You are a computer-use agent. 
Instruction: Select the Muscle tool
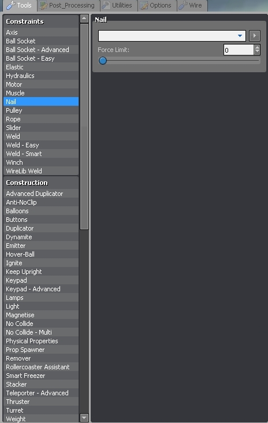coord(41,93)
